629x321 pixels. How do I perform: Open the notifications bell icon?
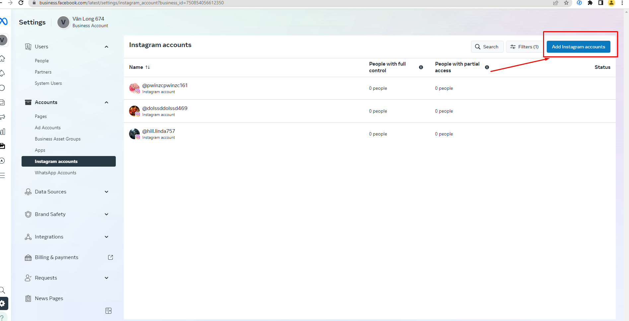[x=2, y=73]
